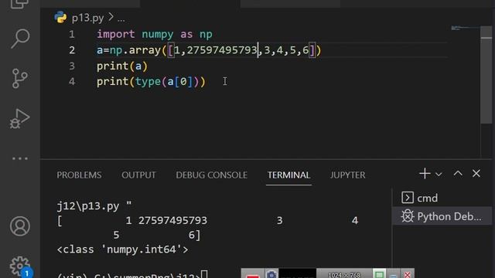Switch to the DEBUG CONSOLE tab

click(211, 175)
